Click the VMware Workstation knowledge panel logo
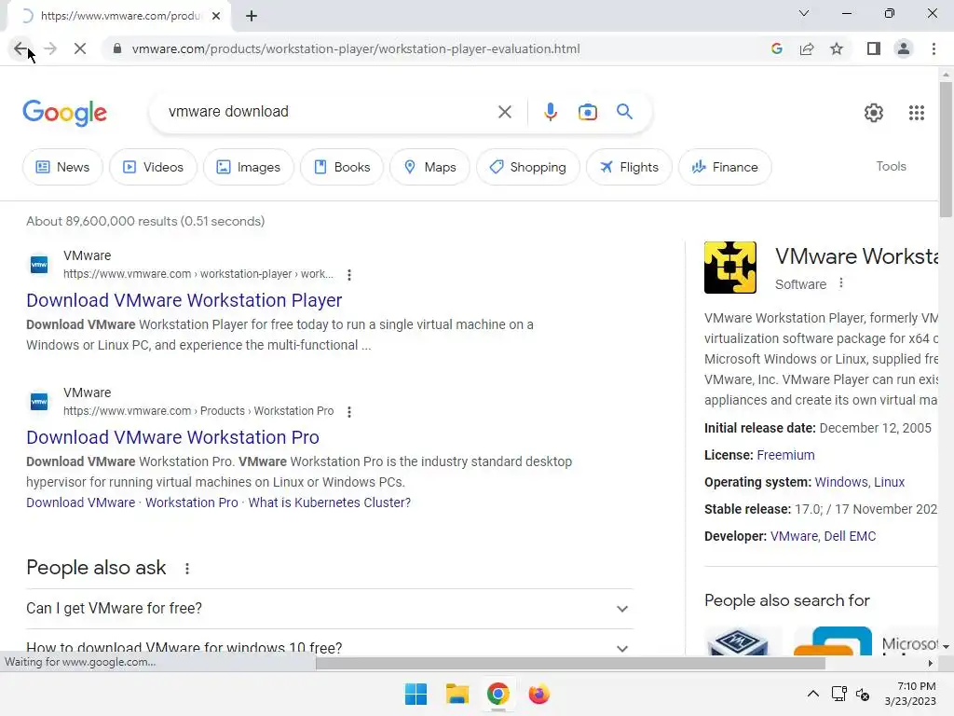This screenshot has width=954, height=716. (730, 268)
